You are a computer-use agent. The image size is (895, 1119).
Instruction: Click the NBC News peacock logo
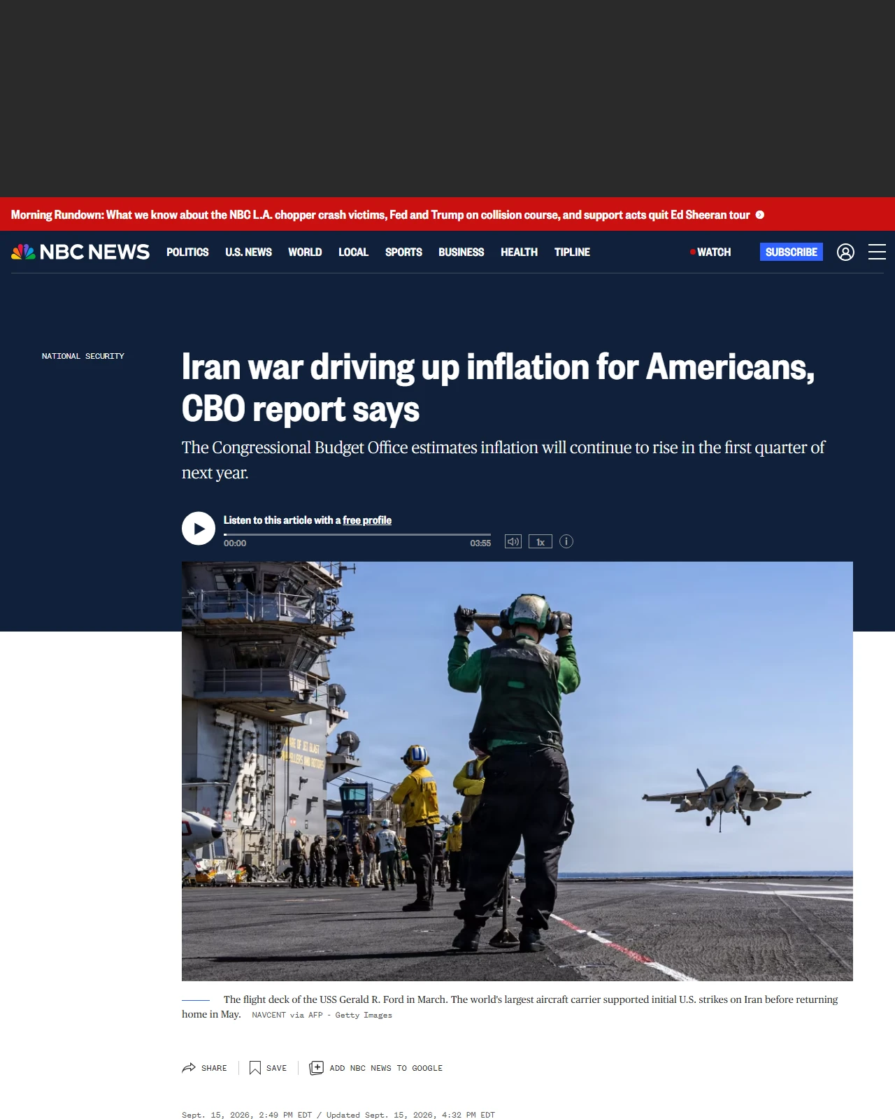[x=80, y=252]
